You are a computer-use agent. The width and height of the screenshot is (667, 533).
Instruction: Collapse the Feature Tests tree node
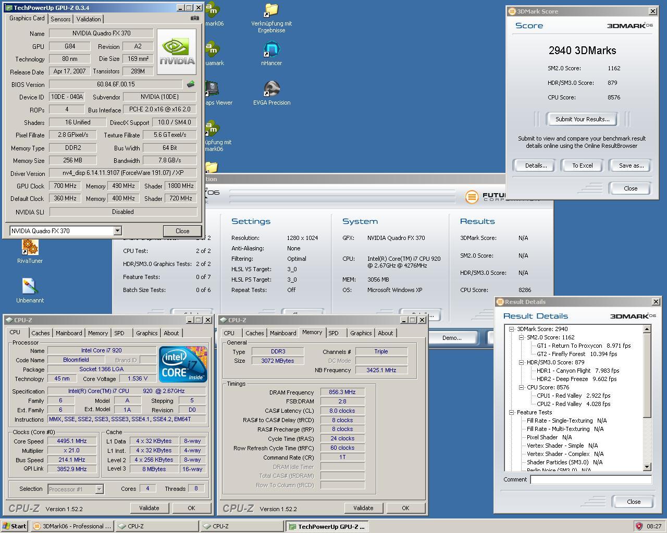(512, 412)
